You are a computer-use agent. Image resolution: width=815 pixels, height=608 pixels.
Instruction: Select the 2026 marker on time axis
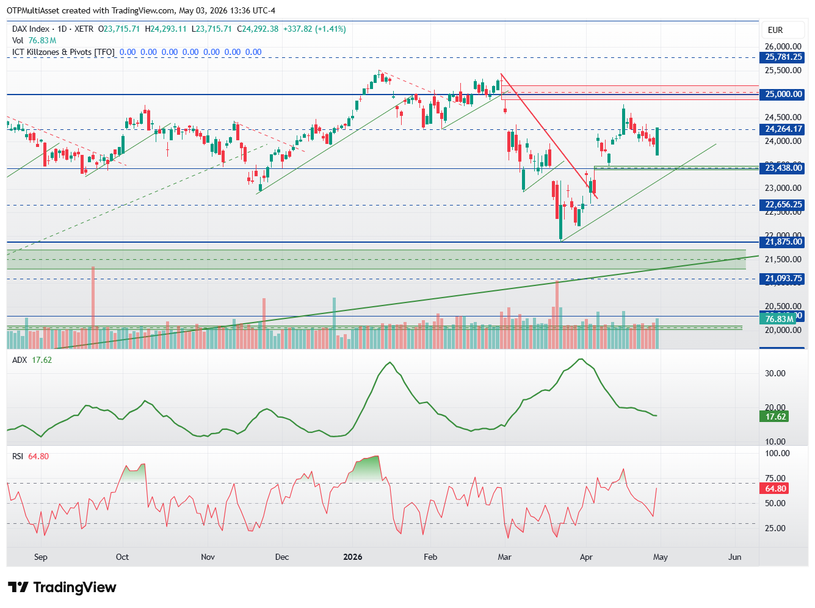(353, 557)
